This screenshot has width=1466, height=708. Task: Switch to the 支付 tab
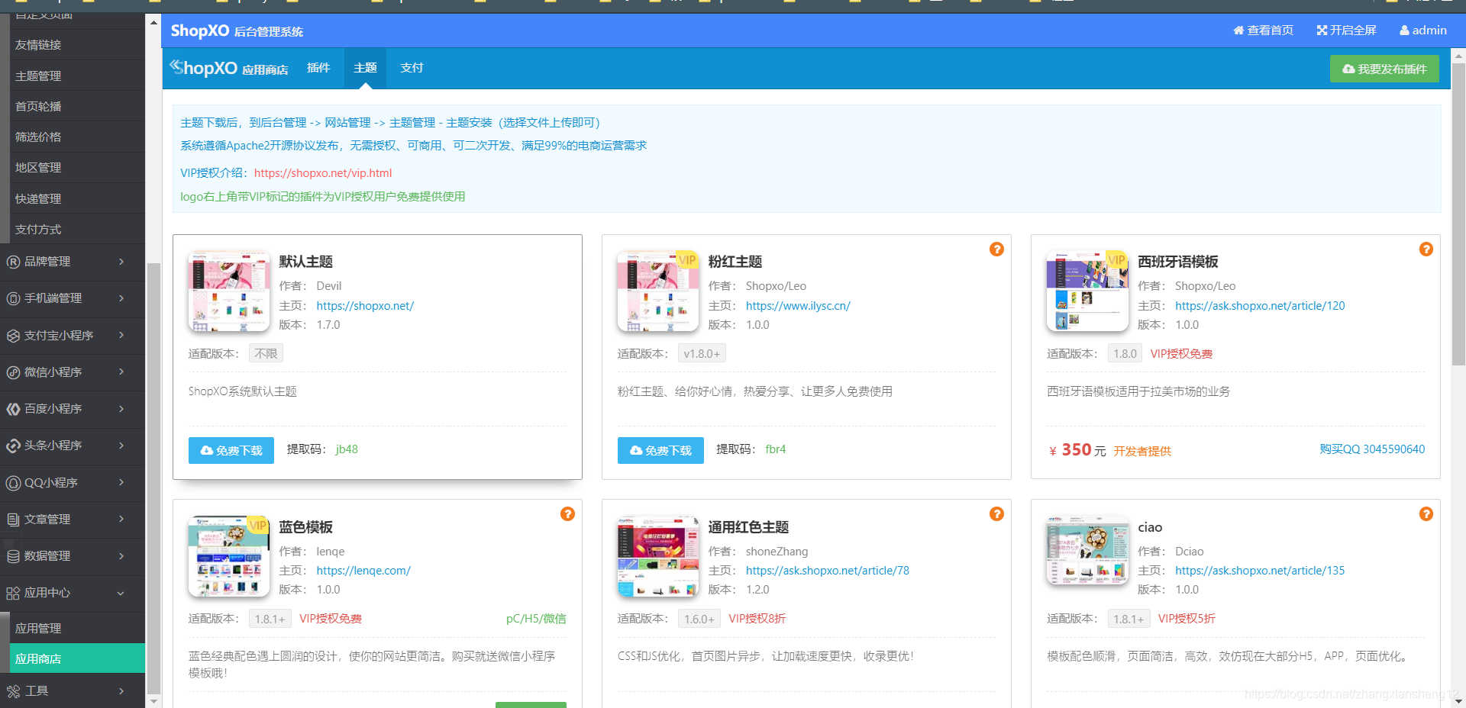click(412, 68)
